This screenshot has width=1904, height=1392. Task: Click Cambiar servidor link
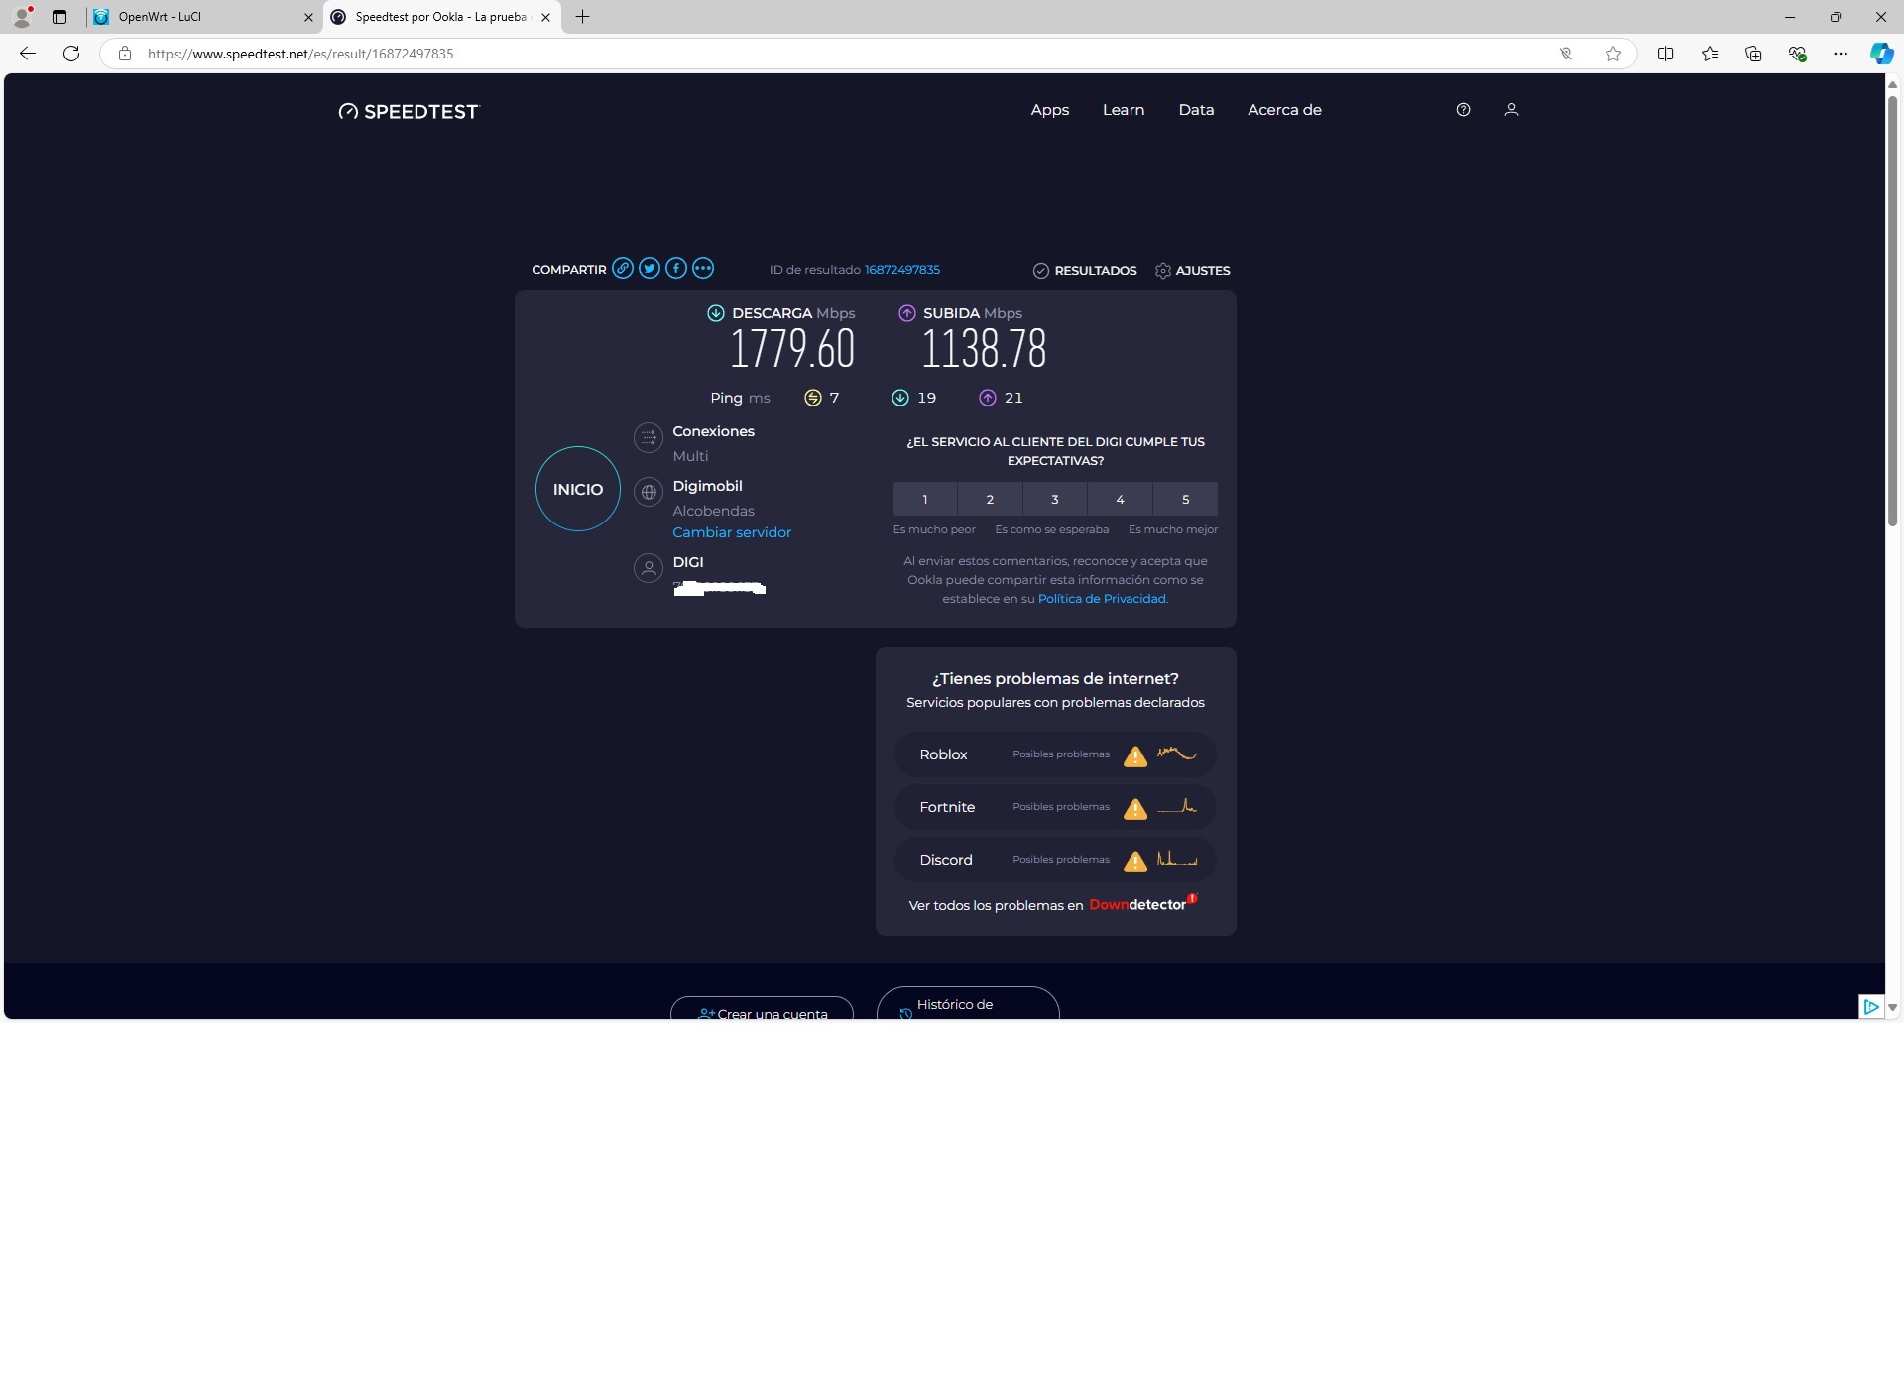pyautogui.click(x=732, y=532)
